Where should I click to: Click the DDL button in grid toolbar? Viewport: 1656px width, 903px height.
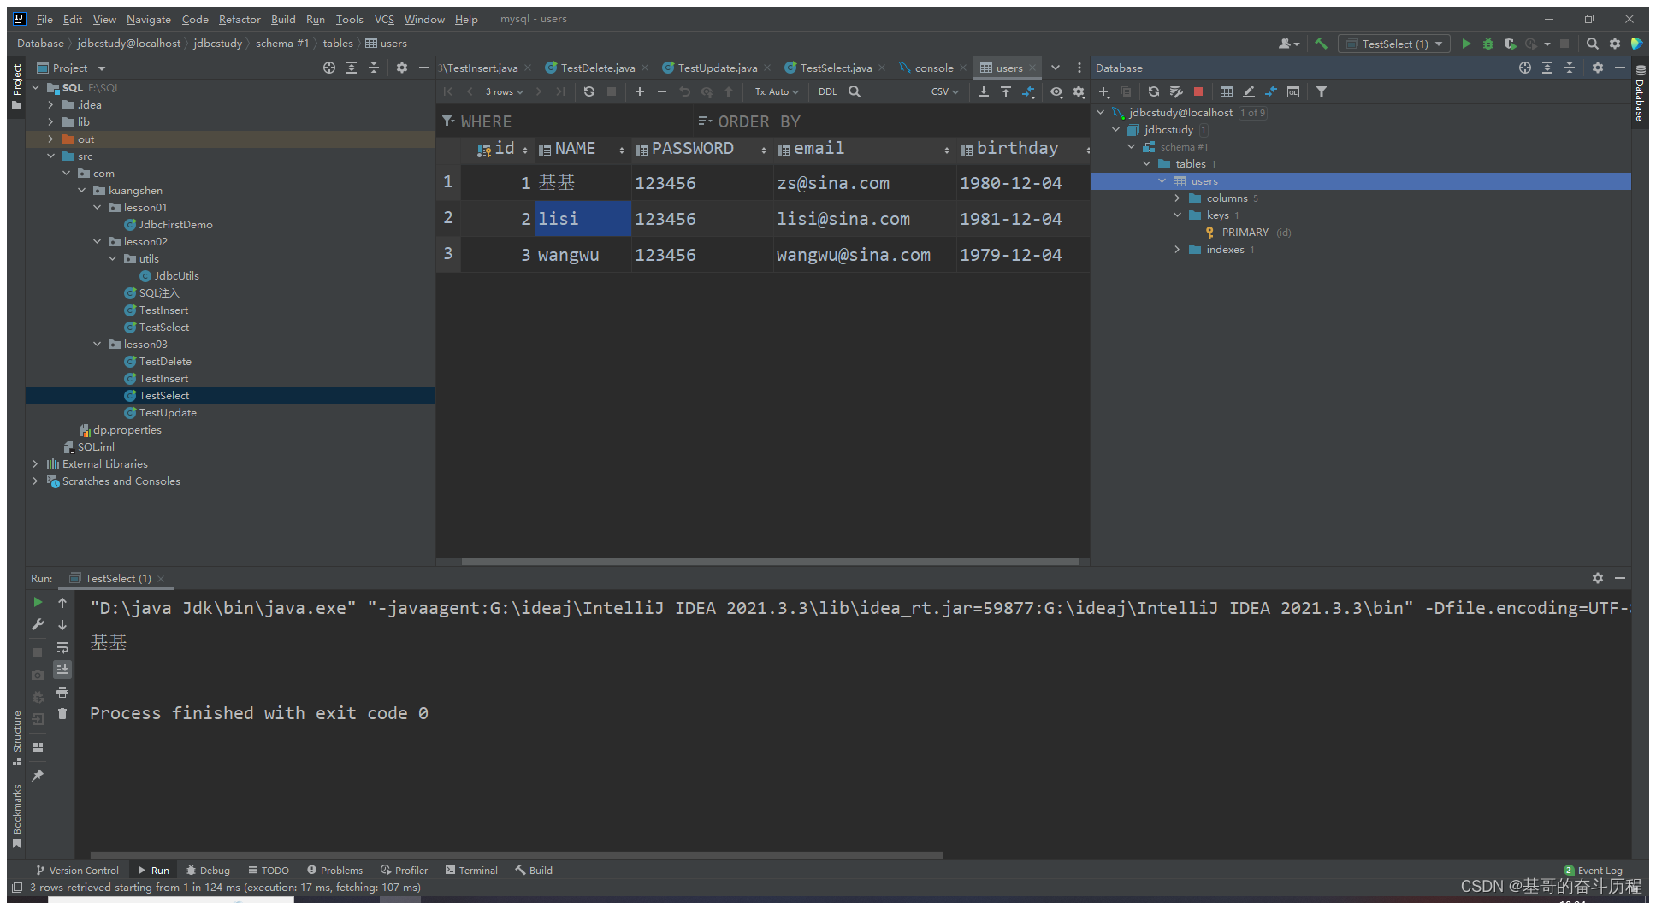tap(827, 91)
